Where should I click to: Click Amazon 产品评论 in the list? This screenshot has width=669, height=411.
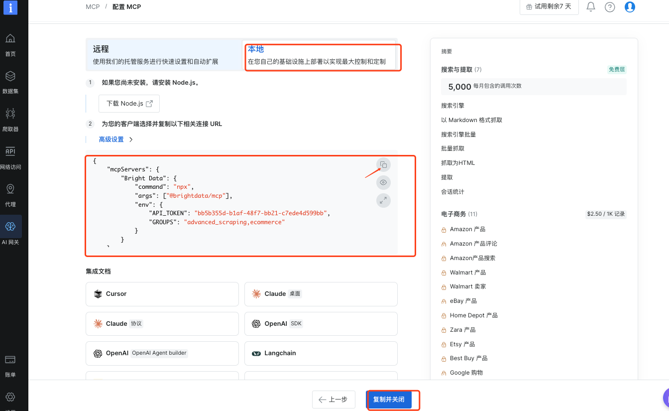coord(473,244)
